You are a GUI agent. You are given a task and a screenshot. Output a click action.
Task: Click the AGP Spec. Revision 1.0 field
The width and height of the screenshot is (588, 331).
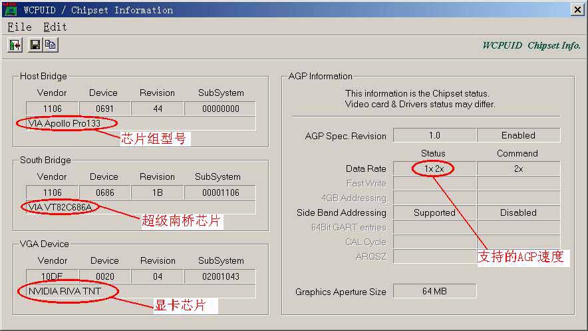coord(434,135)
